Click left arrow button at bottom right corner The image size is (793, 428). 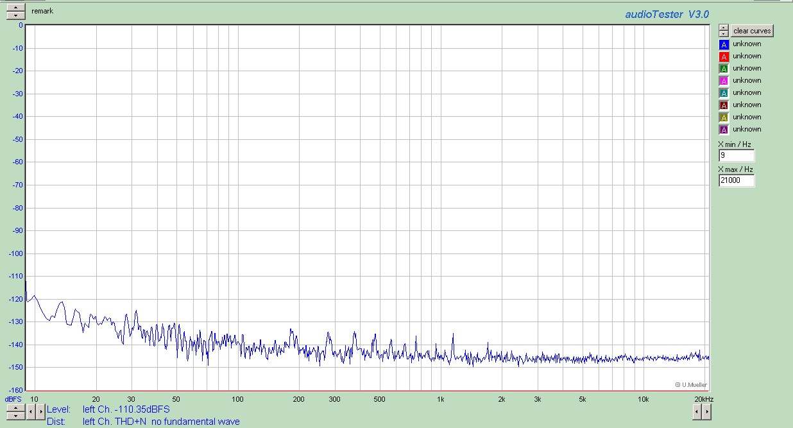[697, 413]
